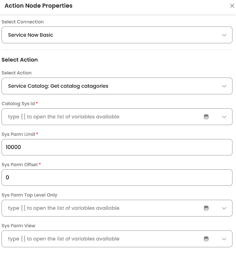Click the Catalog Sys Id field label
The height and width of the screenshot is (253, 236).
click(x=18, y=104)
